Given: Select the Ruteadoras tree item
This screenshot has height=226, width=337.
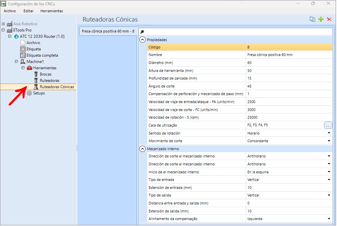Looking at the screenshot, I should [x=50, y=81].
